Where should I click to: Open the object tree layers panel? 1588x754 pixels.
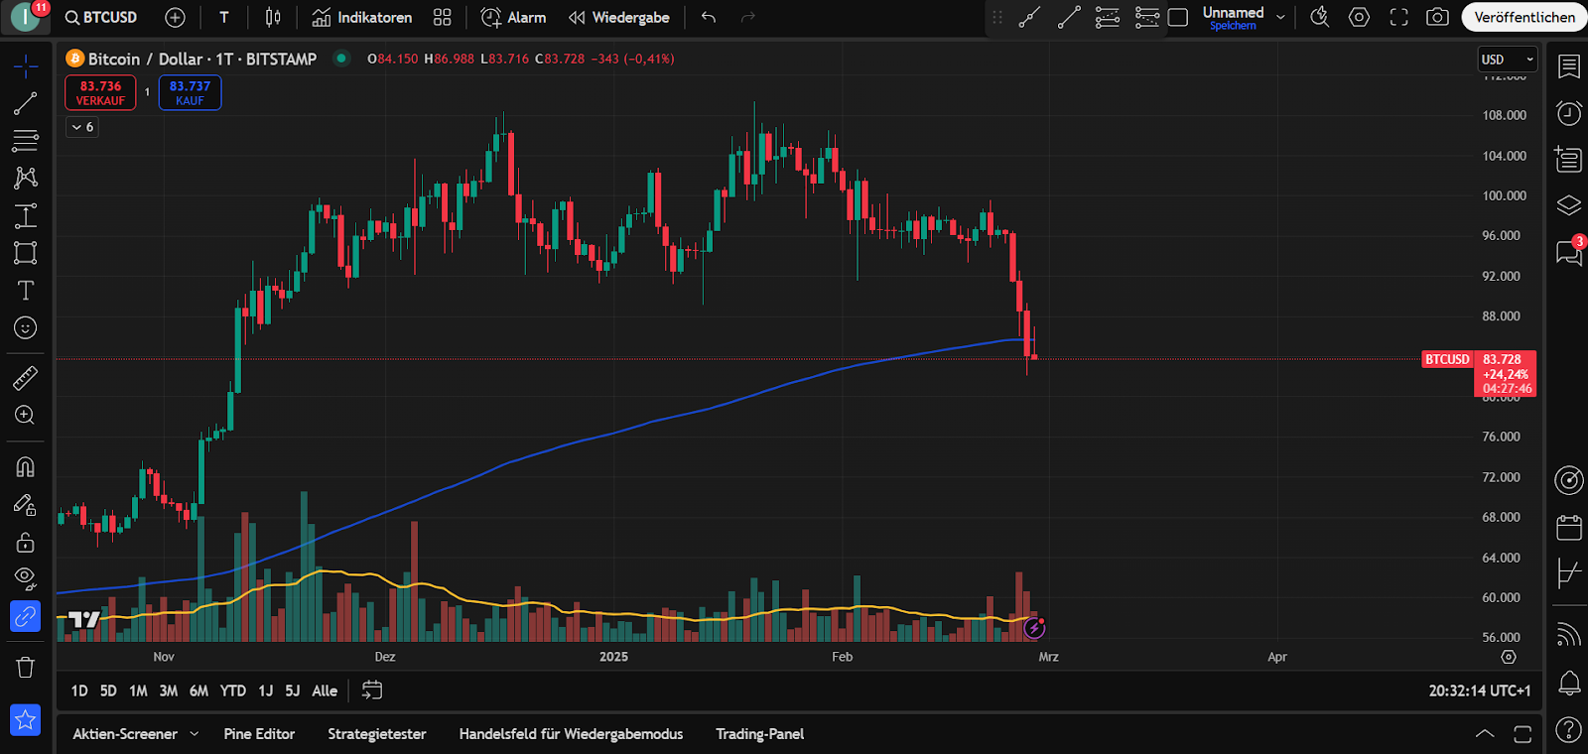(1569, 205)
